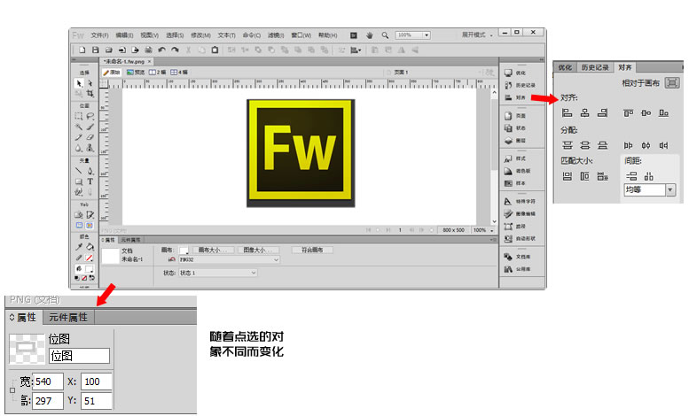Click the Export toolbar icon
This screenshot has height=416, width=689.
coord(135,50)
